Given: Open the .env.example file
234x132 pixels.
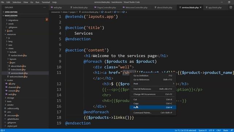Looking at the screenshot, I should (x=13, y=115).
